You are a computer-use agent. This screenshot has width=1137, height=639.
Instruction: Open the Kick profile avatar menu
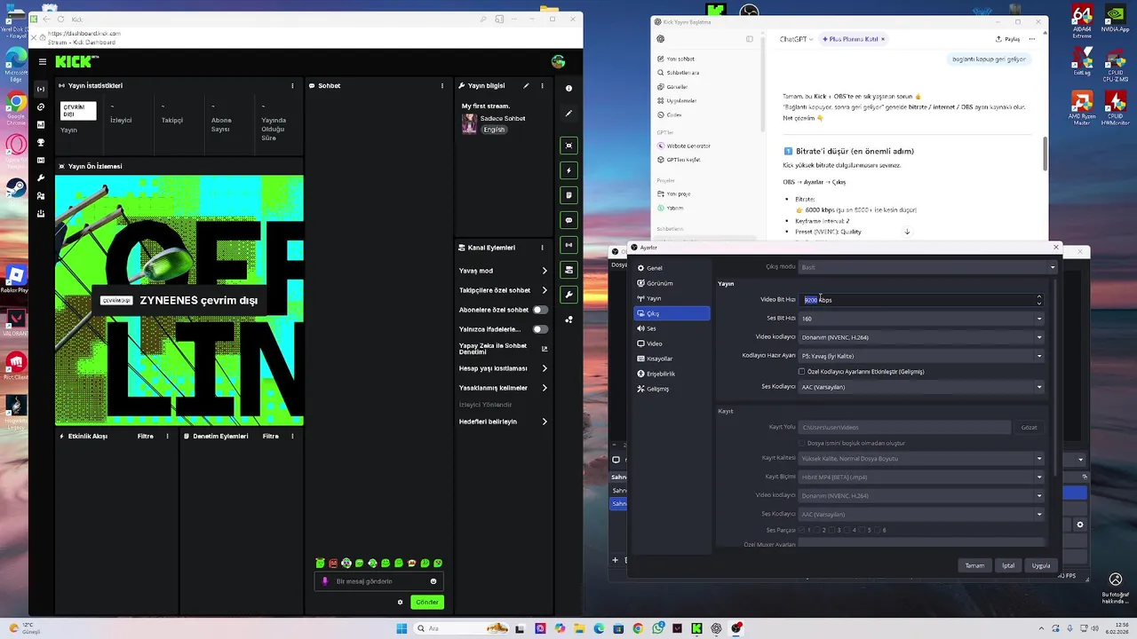pyautogui.click(x=558, y=61)
